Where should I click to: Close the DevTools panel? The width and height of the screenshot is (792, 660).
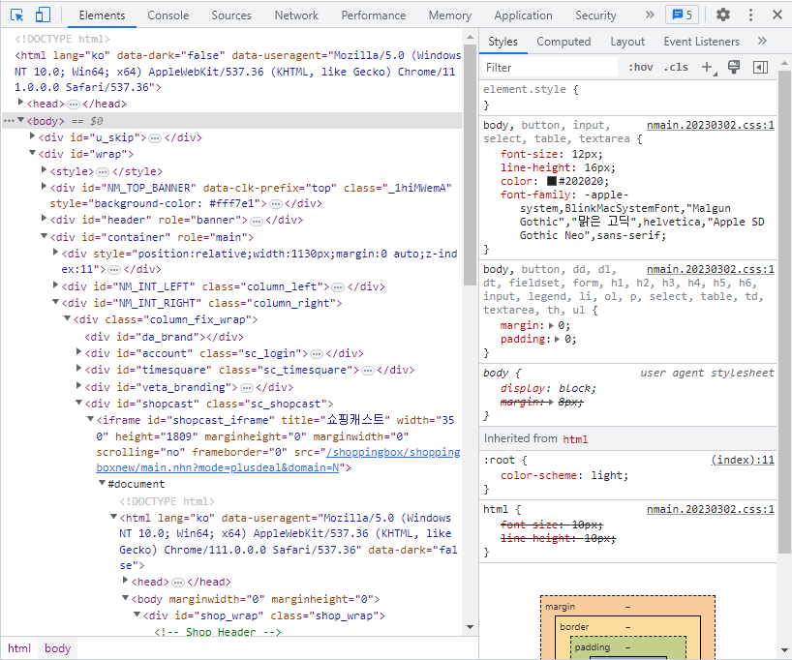click(777, 15)
